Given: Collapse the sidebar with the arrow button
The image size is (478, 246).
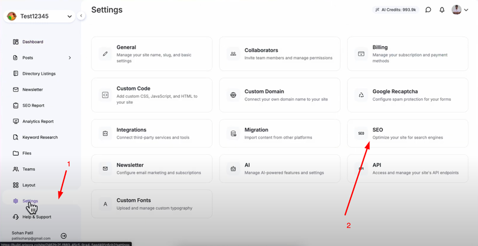Looking at the screenshot, I should click(81, 16).
